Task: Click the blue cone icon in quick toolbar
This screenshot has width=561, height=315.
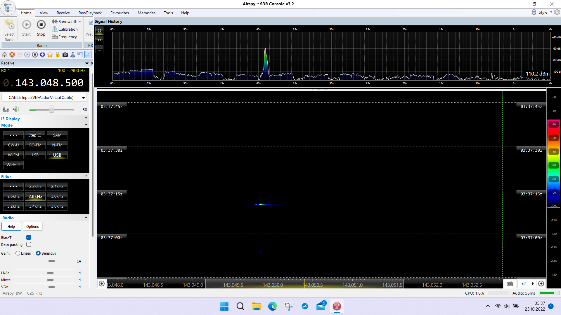Action: pos(73,55)
